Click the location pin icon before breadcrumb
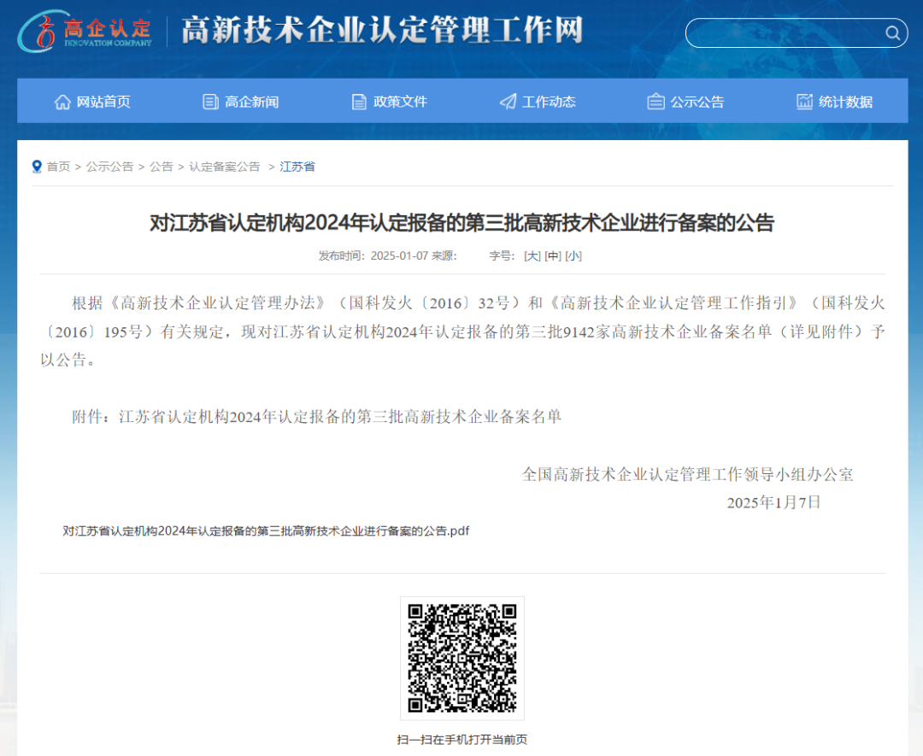Image resolution: width=923 pixels, height=756 pixels. point(36,166)
